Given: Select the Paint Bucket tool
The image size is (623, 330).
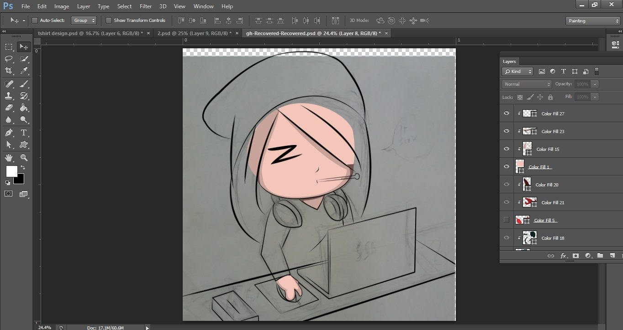Looking at the screenshot, I should point(24,108).
